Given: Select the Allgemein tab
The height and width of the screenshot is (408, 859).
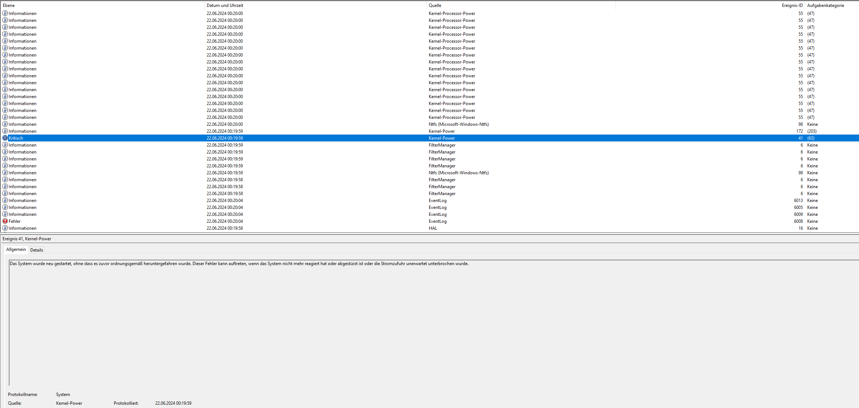Looking at the screenshot, I should click(16, 249).
